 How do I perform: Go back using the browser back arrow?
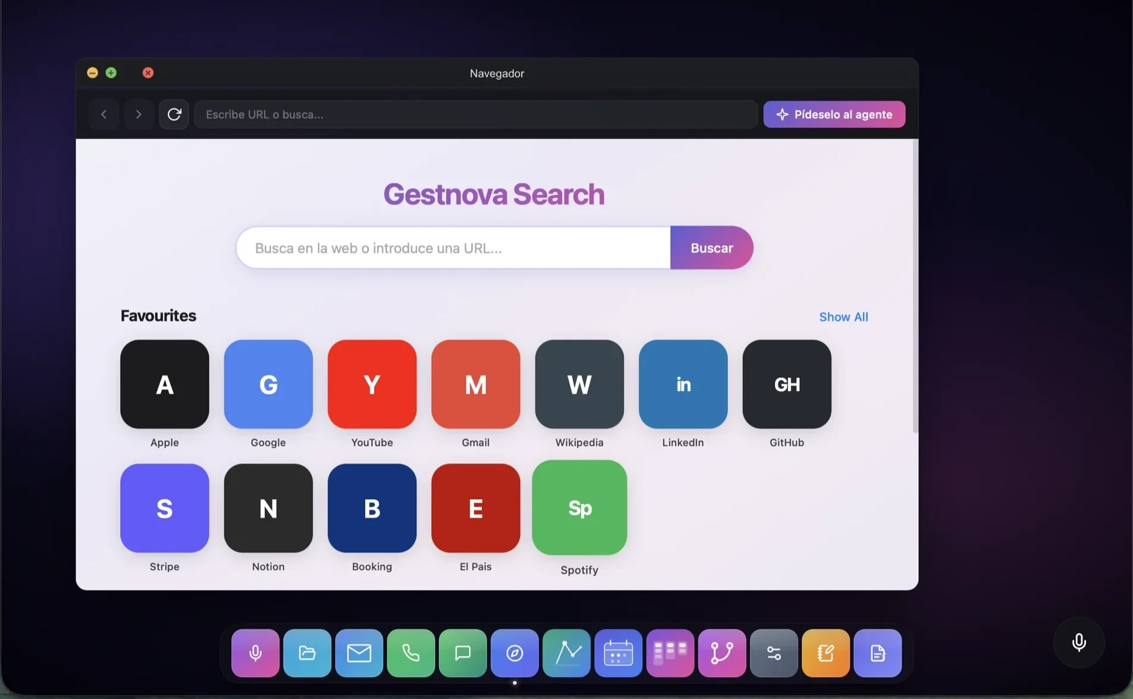(103, 114)
